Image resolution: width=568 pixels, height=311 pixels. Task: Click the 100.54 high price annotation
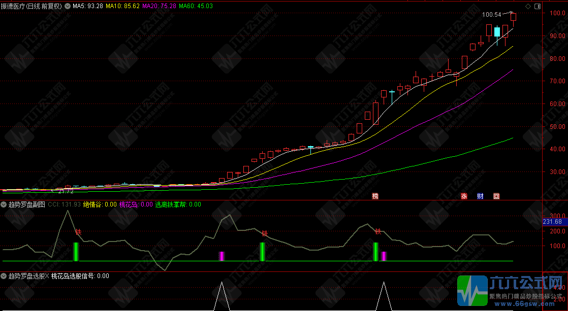[x=492, y=15]
